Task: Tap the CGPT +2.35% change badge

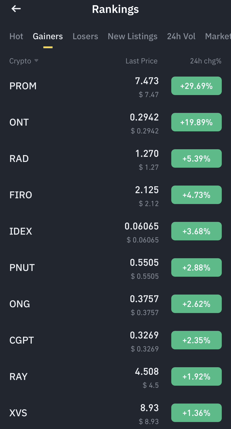Action: [x=196, y=340]
